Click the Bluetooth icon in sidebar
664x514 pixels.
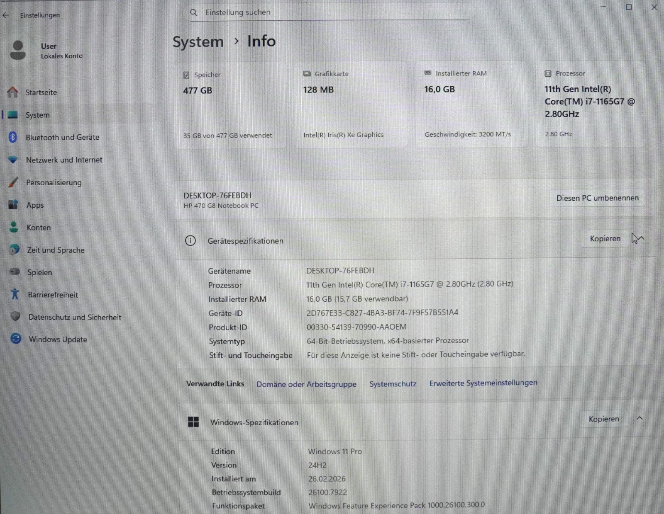click(x=13, y=137)
